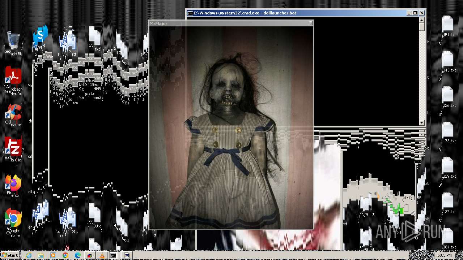463x260 pixels.
Task: Open Windows Media Player from taskbar
Action: 53,255
